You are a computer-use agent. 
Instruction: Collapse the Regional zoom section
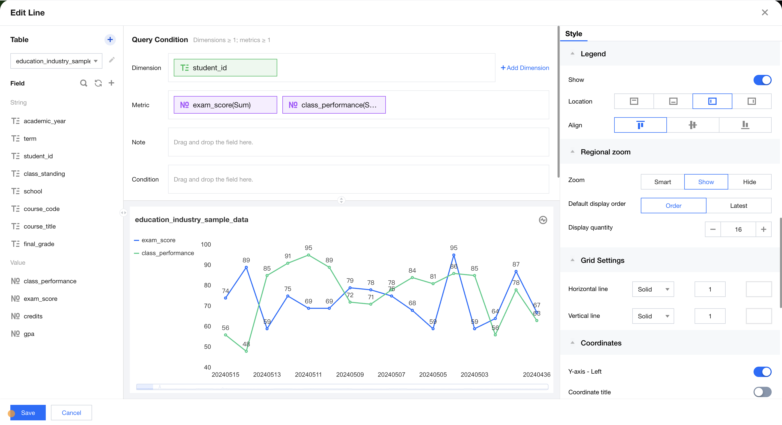coord(573,152)
